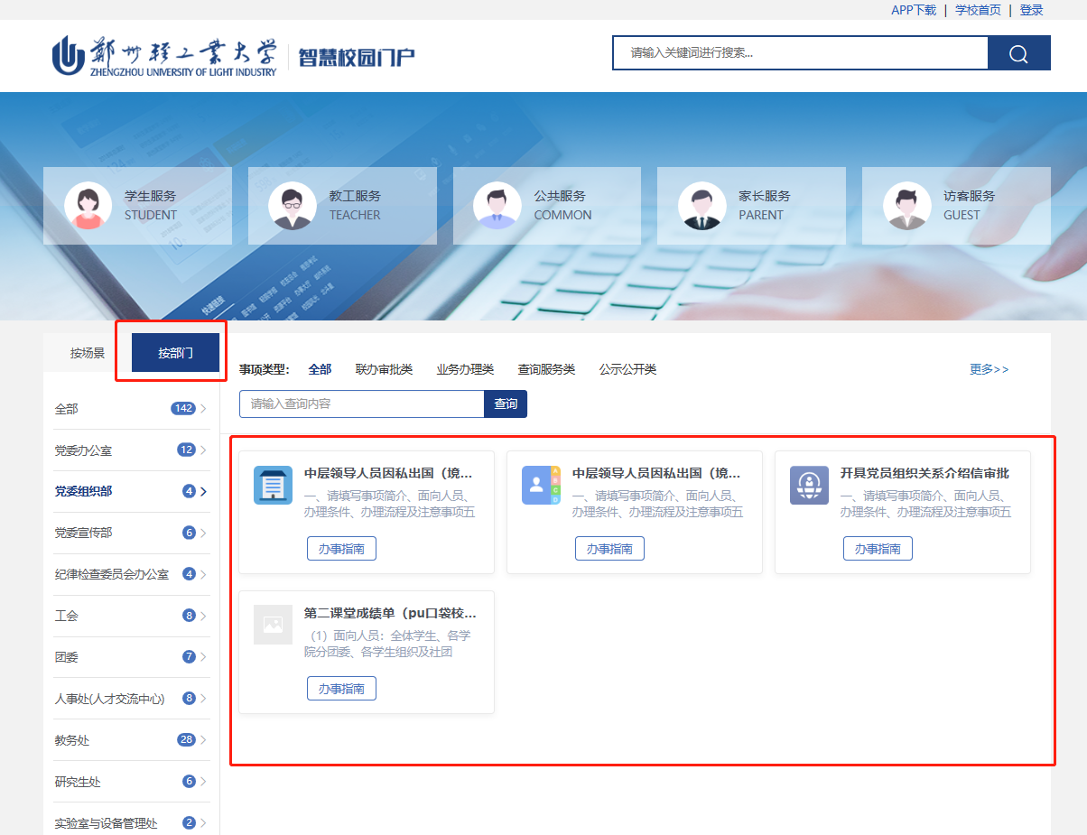1087x835 pixels.
Task: Choose the guest service avatar icon
Action: pyautogui.click(x=906, y=206)
